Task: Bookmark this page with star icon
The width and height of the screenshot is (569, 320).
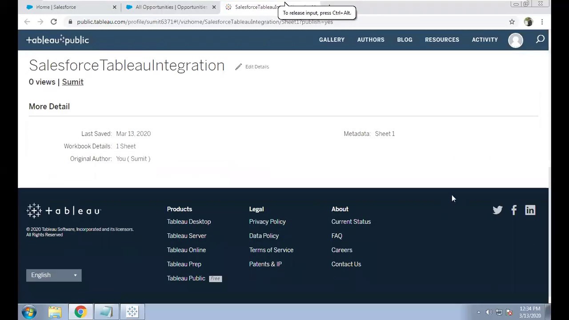Action: [512, 22]
